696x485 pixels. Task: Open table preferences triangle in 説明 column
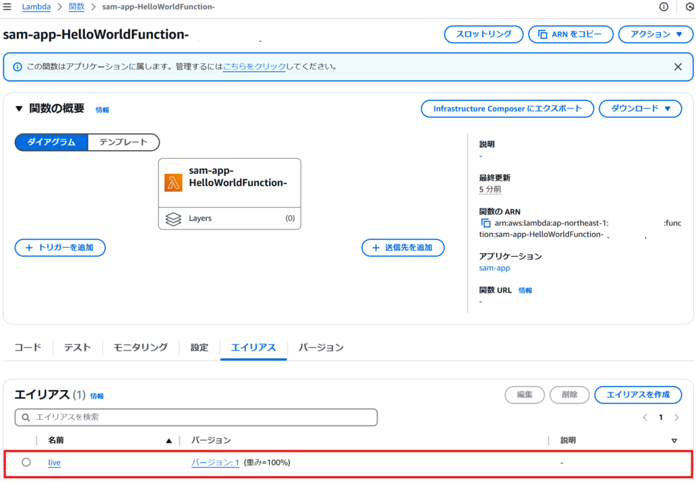[674, 441]
